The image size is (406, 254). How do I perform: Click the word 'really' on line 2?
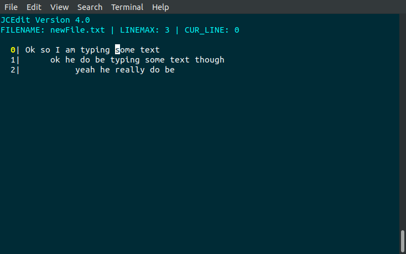pos(130,70)
